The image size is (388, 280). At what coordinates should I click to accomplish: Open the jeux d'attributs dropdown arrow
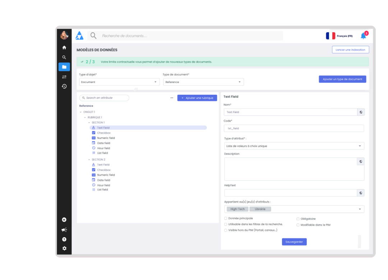(x=360, y=209)
